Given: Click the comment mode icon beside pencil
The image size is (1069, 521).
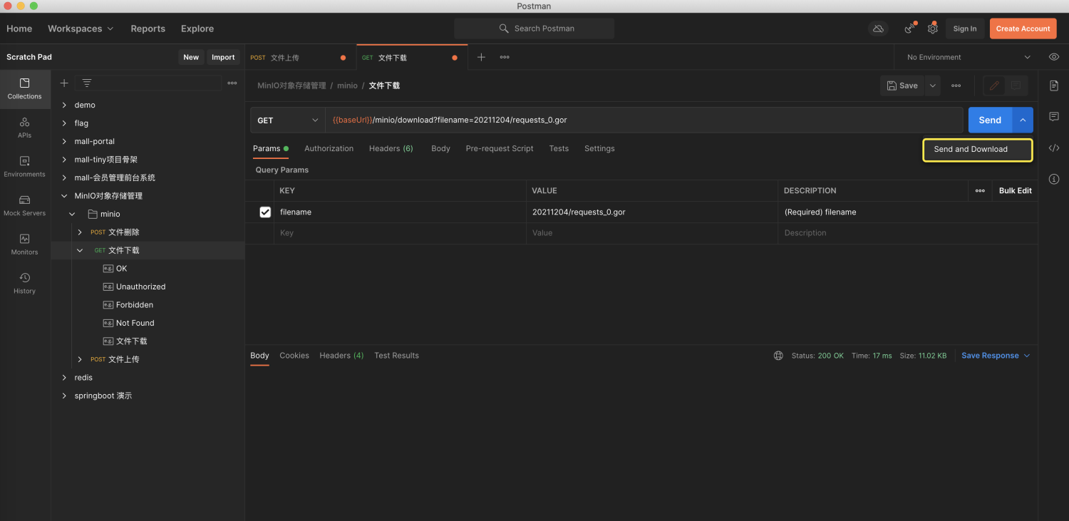Looking at the screenshot, I should pos(1016,86).
